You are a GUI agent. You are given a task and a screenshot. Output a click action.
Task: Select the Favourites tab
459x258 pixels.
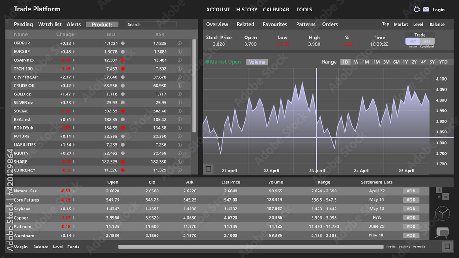click(x=275, y=24)
